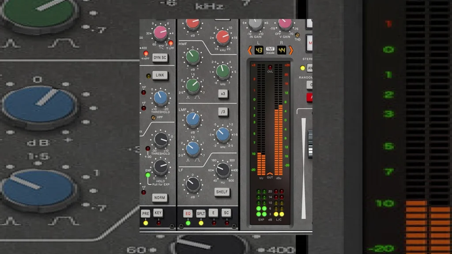
Task: Click the DYN SC button
Action: 160,58
